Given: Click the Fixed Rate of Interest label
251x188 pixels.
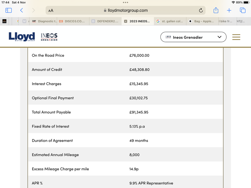Looking at the screenshot, I should (x=50, y=127).
